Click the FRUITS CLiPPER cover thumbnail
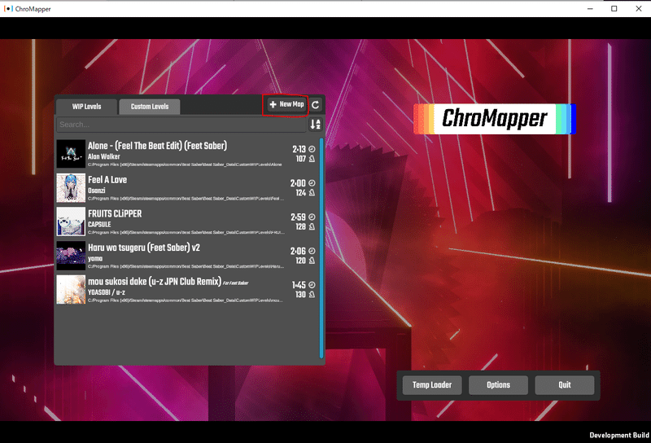 tap(71, 221)
